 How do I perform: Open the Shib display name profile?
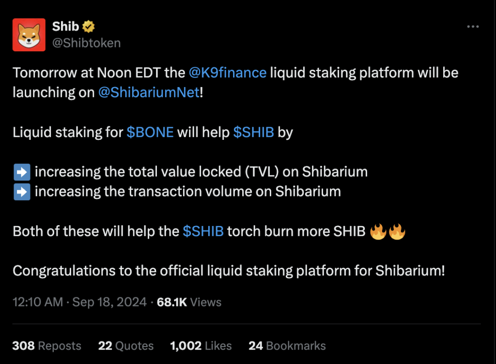pos(65,26)
